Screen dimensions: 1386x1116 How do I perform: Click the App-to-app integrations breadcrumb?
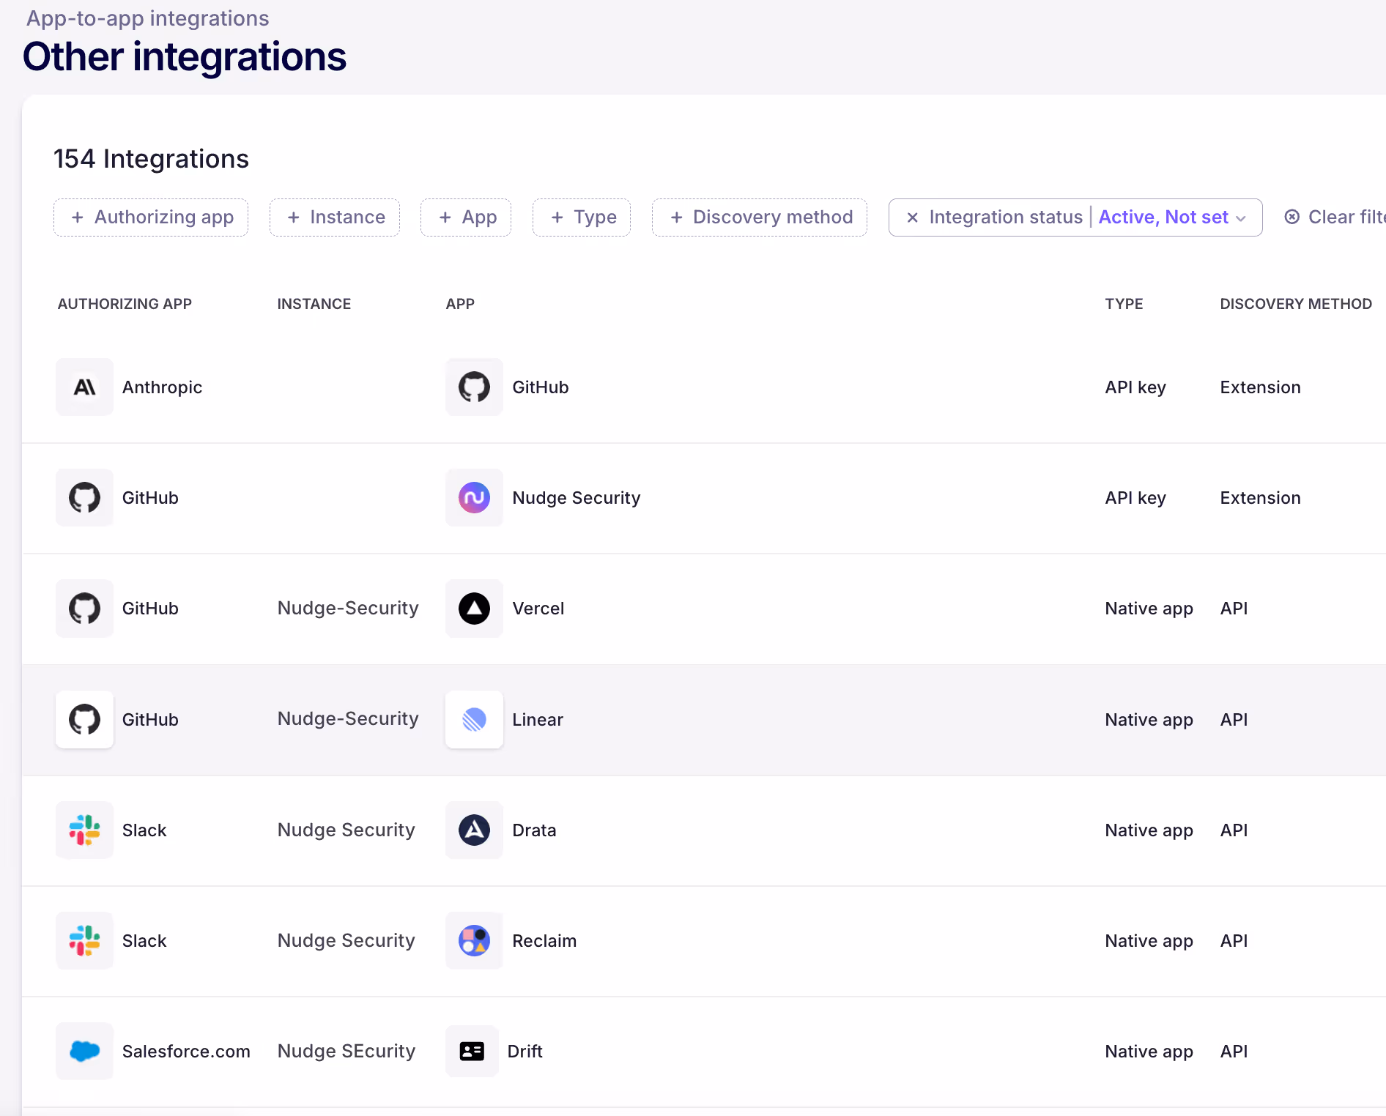(148, 18)
